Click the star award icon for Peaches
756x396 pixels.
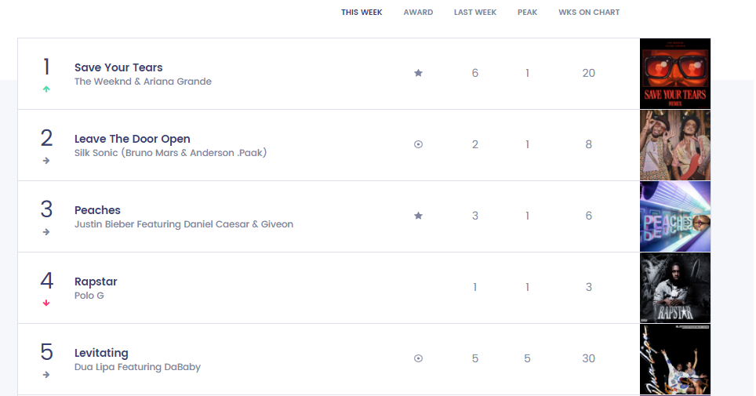tap(418, 216)
